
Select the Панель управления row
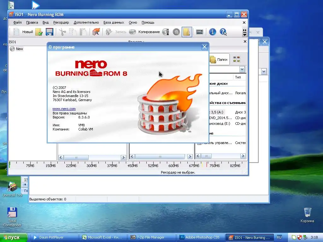tap(221, 143)
